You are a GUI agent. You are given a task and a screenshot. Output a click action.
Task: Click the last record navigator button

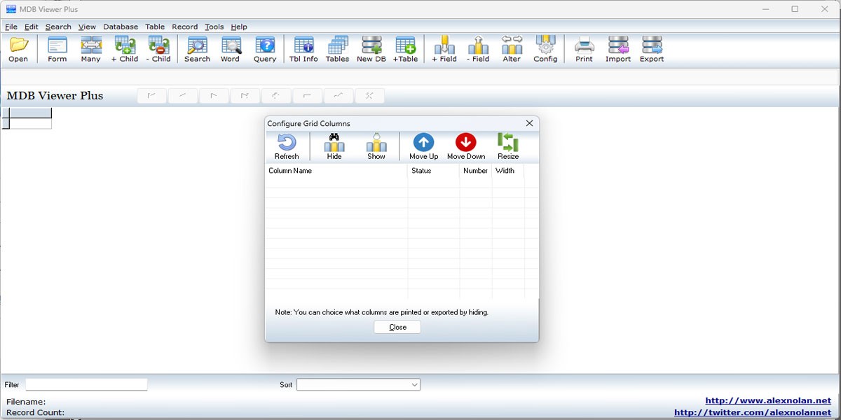click(245, 96)
